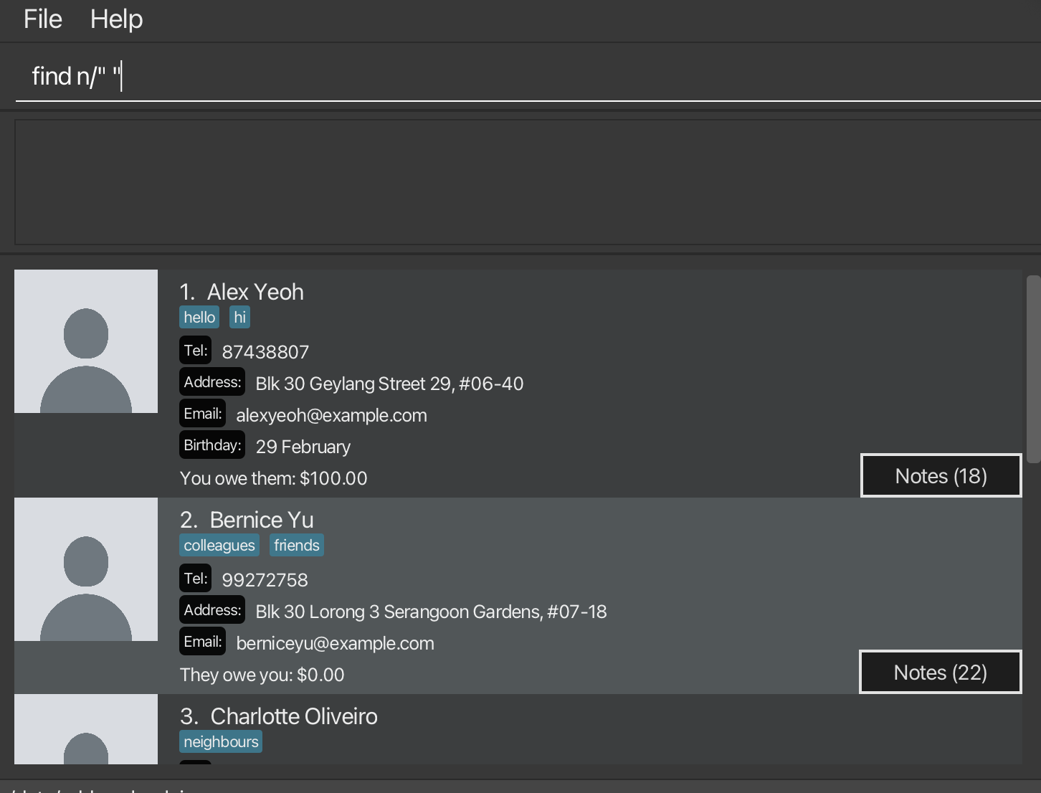Click the Tel: label on Bernice Yu

click(196, 579)
